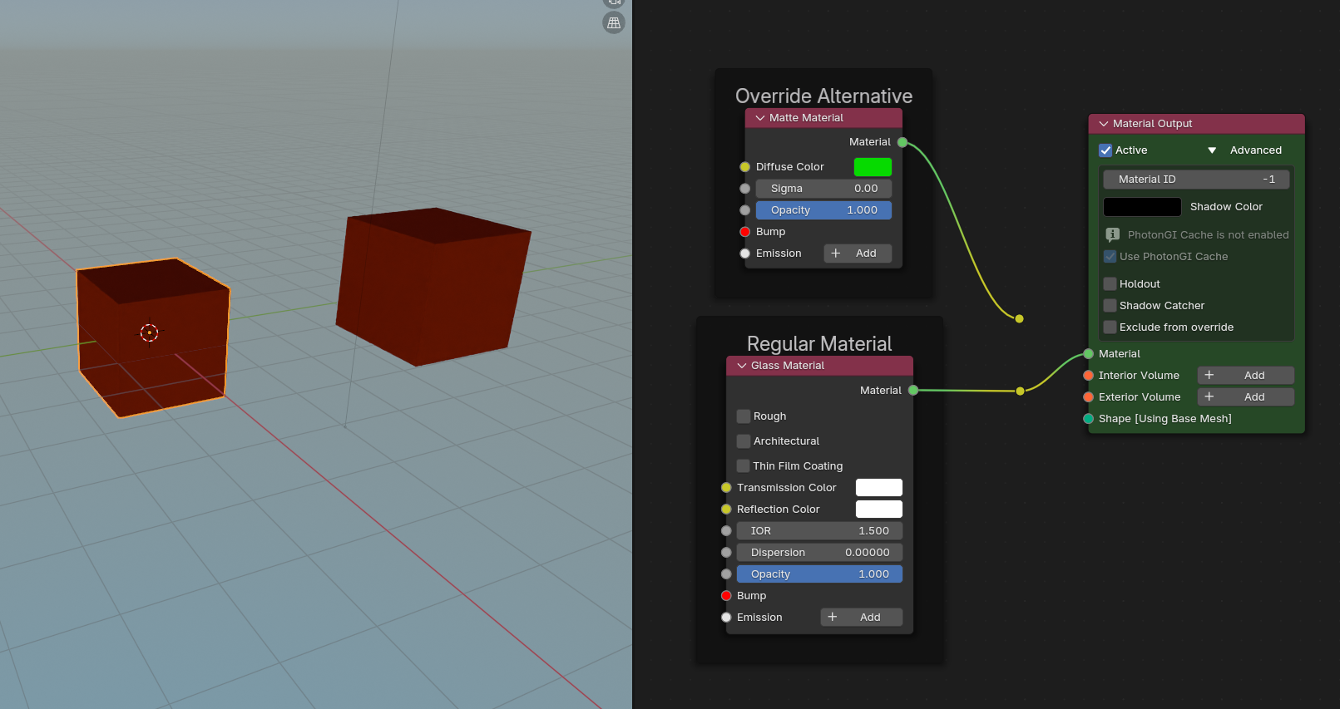Enable the Architectural checkbox
The width and height of the screenshot is (1340, 709).
[x=744, y=441]
